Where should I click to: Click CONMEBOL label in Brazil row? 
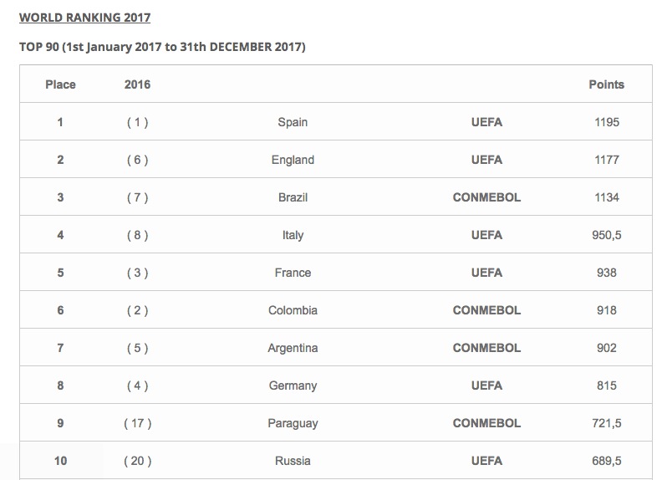coord(486,197)
